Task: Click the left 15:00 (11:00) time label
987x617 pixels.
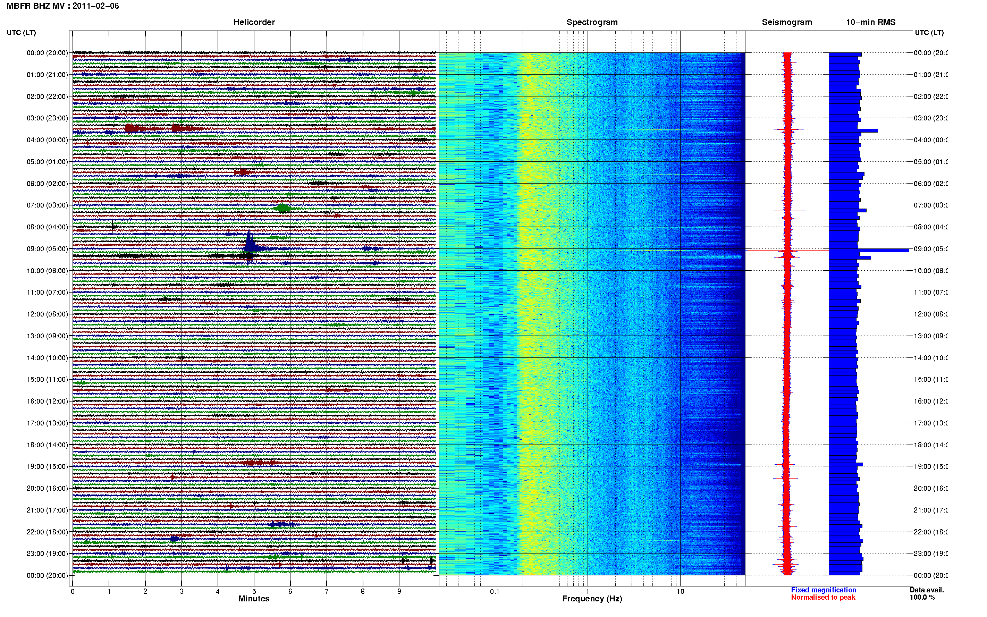Action: (47, 380)
